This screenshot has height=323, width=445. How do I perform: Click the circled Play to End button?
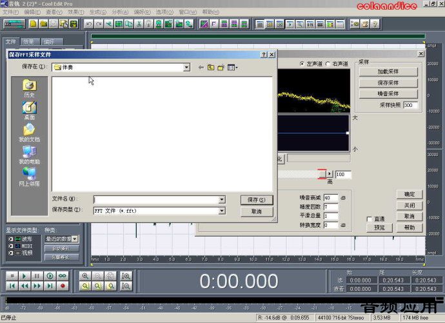[x=50, y=276]
